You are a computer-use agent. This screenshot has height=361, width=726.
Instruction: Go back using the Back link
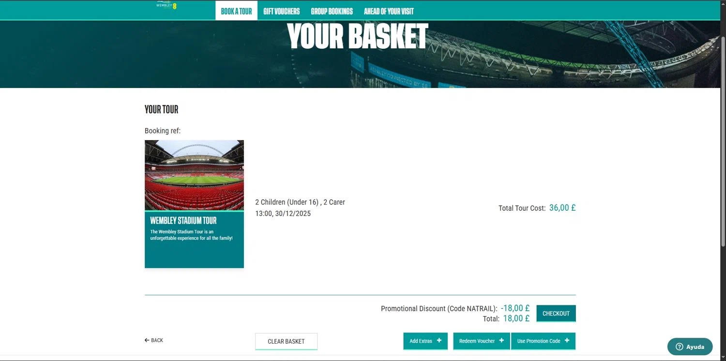tap(154, 340)
